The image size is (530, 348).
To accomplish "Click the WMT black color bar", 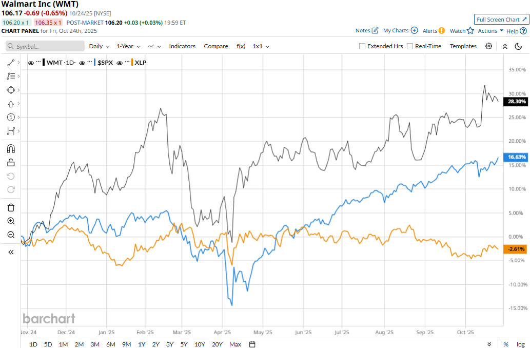I will [x=44, y=63].
